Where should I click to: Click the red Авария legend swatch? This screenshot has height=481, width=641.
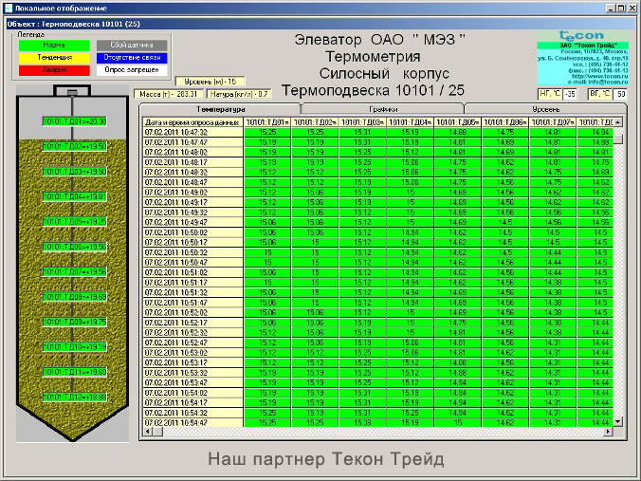pyautogui.click(x=54, y=70)
